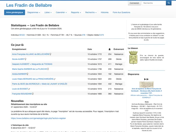Viewport: 176px width, 132px height.
Task: Open Françoise BOUGEARD record
Action: 22,94
